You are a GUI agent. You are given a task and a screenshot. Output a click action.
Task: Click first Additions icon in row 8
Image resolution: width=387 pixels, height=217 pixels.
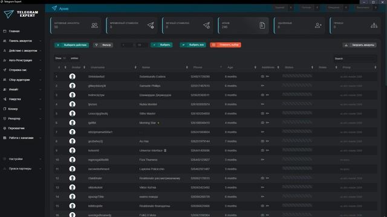262,141
